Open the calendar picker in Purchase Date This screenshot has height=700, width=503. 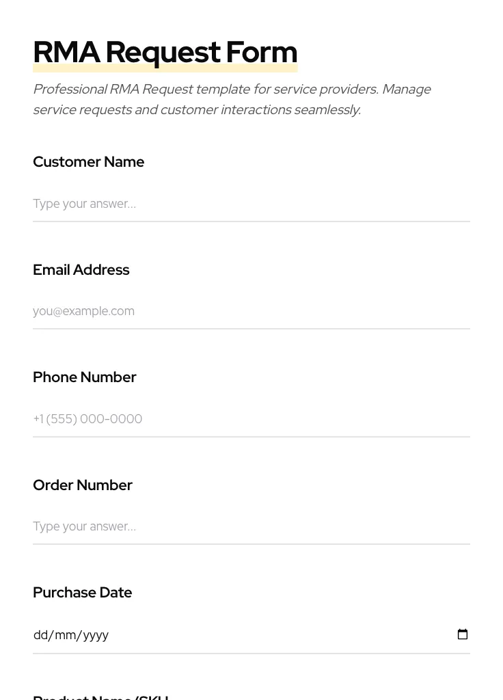[x=463, y=634]
